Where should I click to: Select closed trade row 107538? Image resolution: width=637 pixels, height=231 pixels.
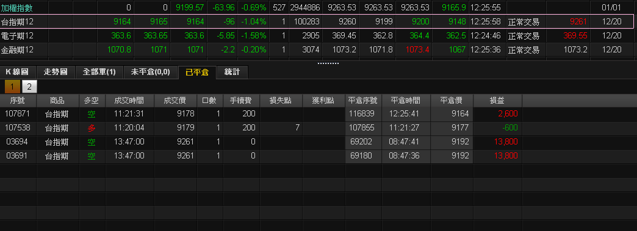261,128
